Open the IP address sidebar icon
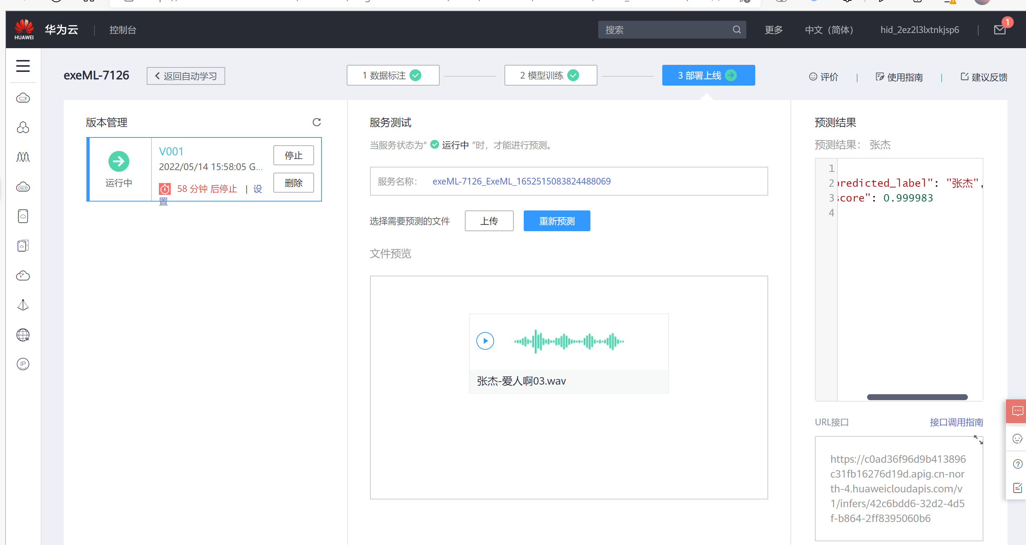The image size is (1026, 545). [23, 364]
